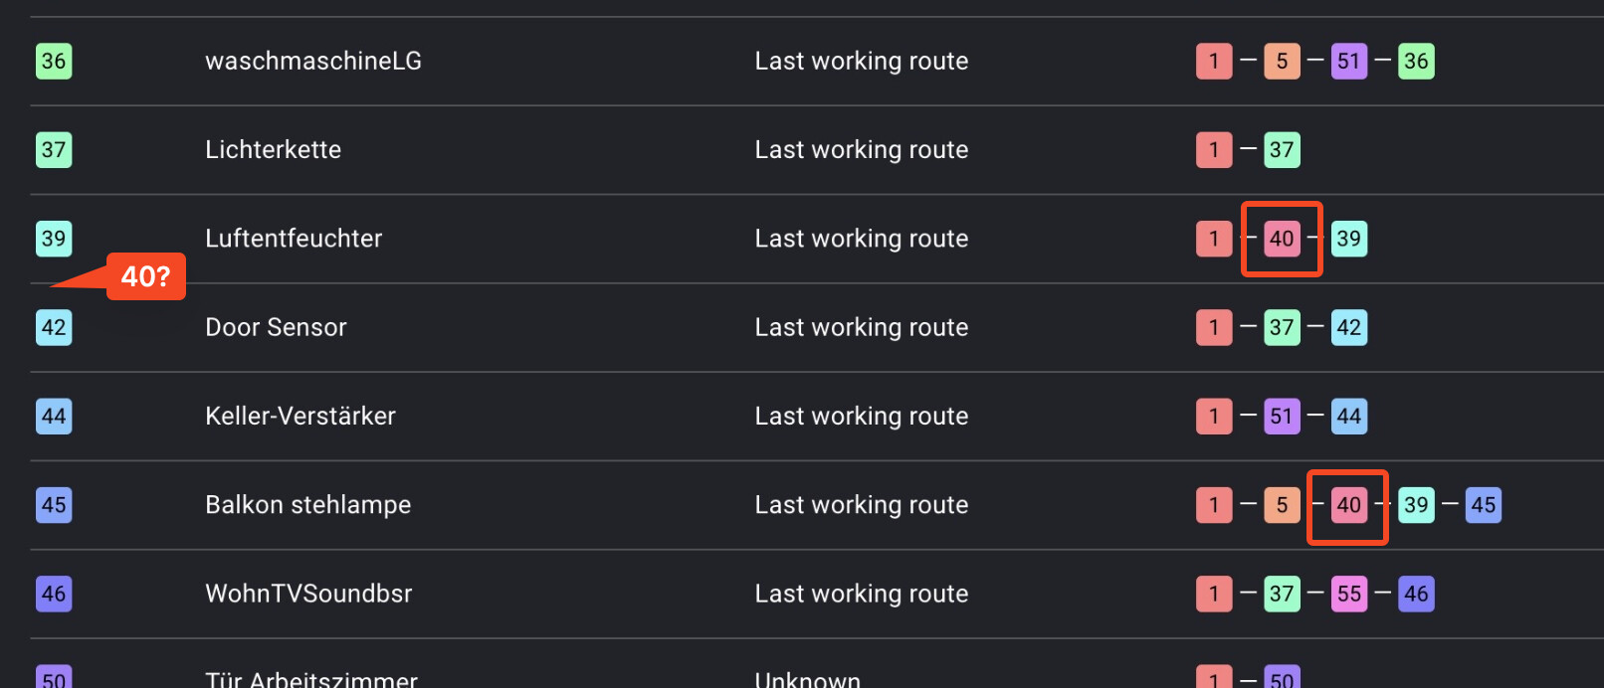Click green node ID badge 37 for Lichterkette
Image resolution: width=1604 pixels, height=688 pixels.
(x=54, y=150)
